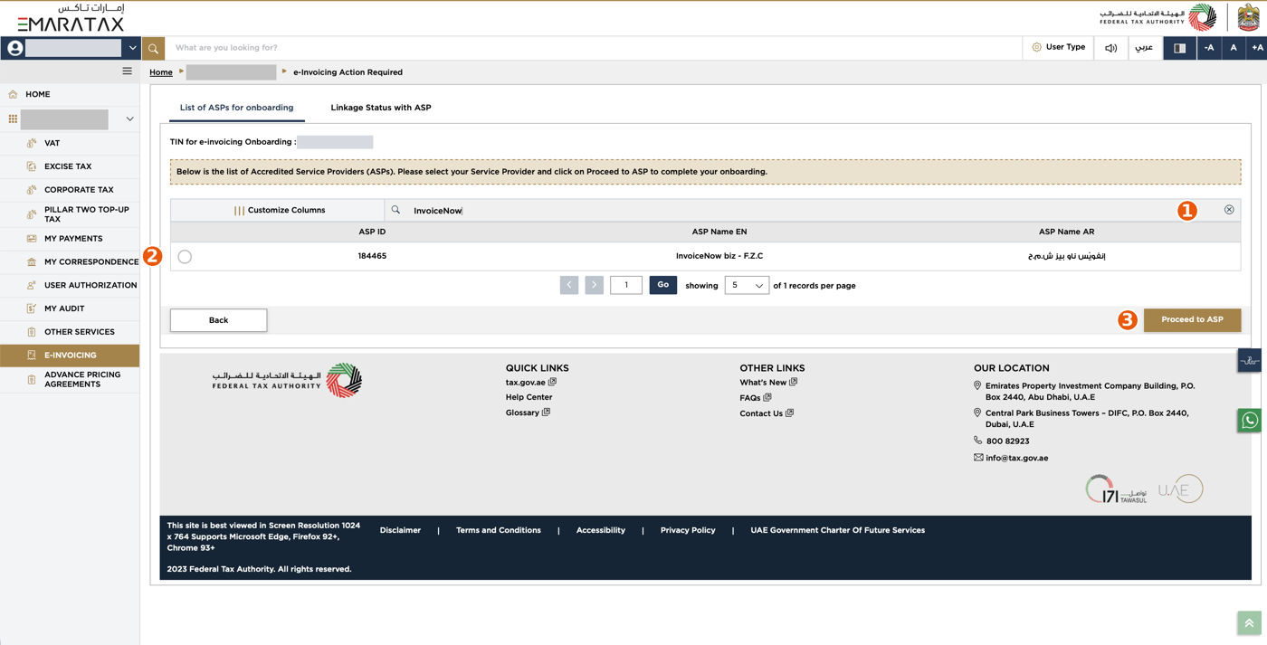Reset font size with A button
The image size is (1267, 645).
point(1233,48)
